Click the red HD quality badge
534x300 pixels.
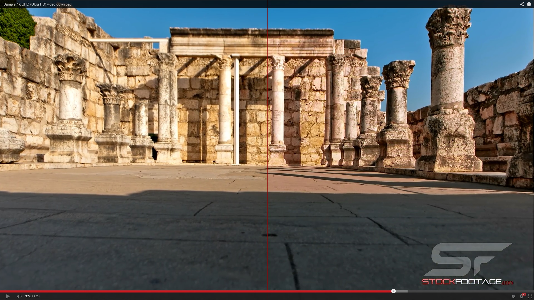pos(524,294)
